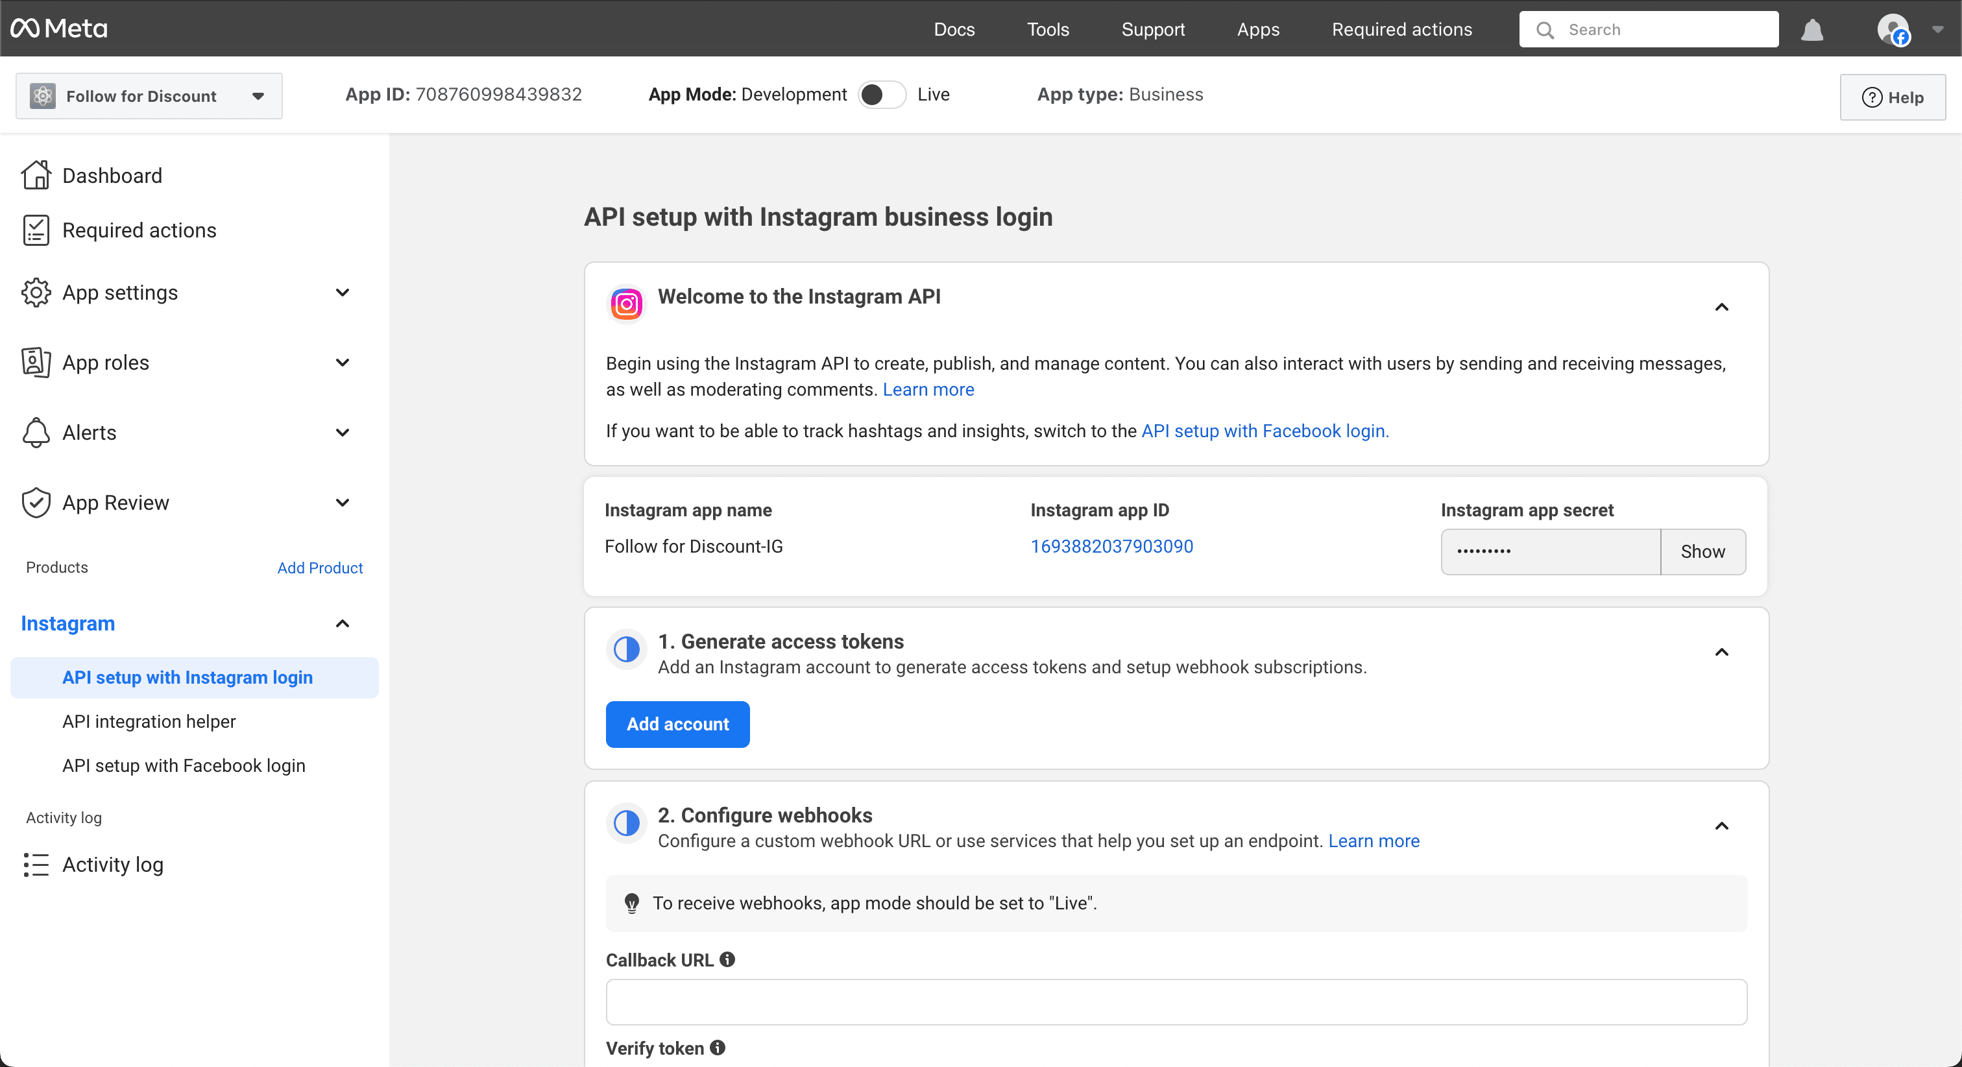Click the Follow for Discount app icon
This screenshot has width=1962, height=1067.
click(x=43, y=96)
